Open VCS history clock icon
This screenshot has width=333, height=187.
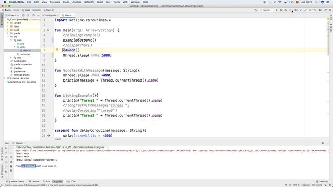(x=310, y=10)
